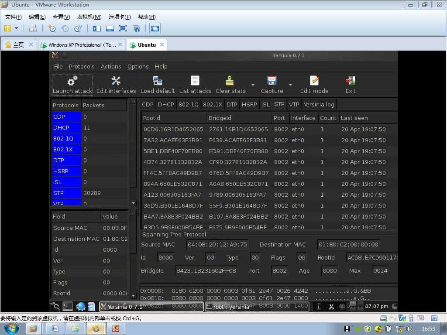Viewport: 447px width, 335px height.
Task: Open the Protocols menu in Yersinia
Action: (82, 66)
